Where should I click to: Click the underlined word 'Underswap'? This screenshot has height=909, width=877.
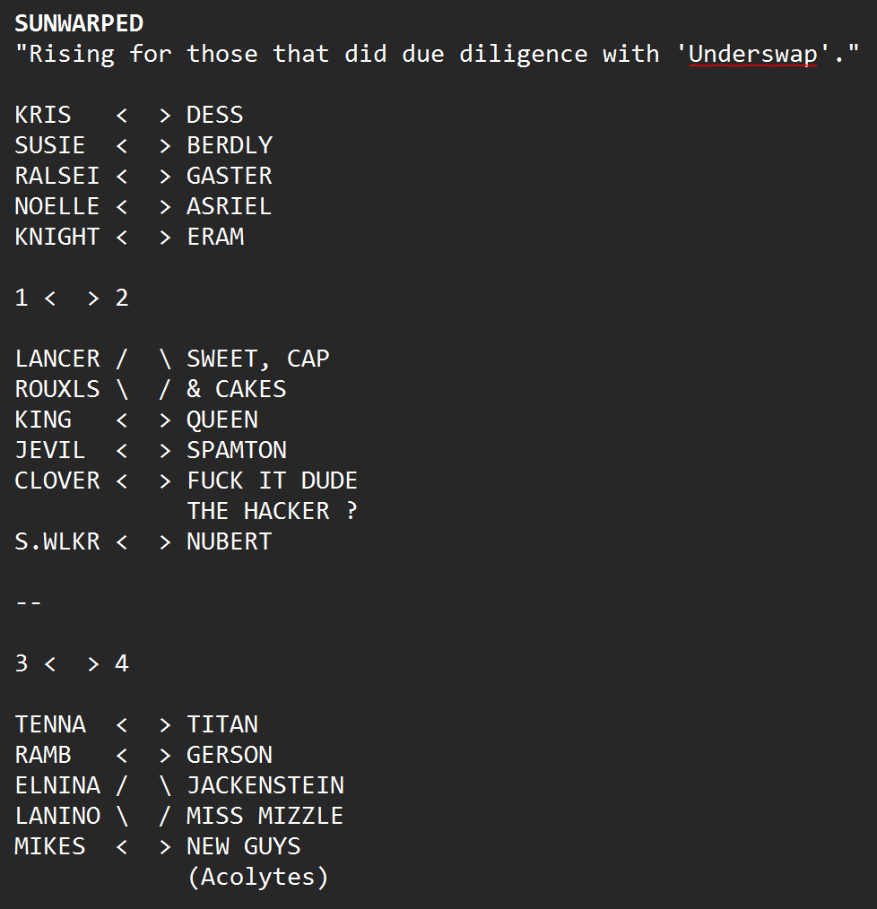coord(752,54)
